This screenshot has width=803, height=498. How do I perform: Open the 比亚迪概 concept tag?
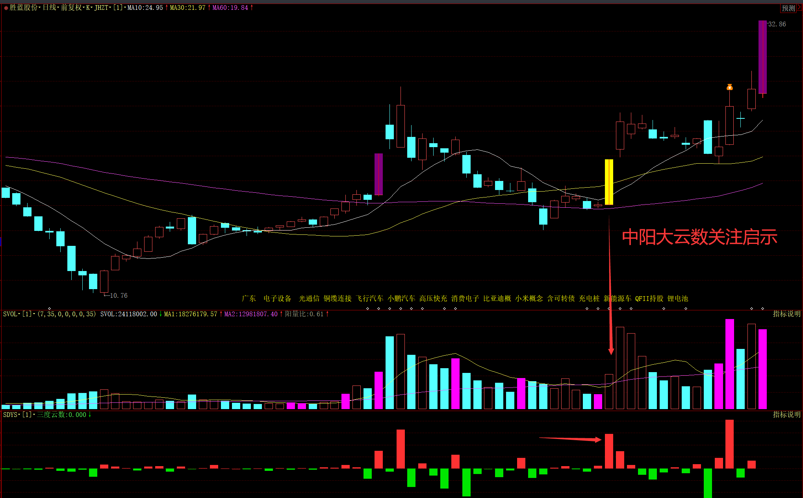(x=497, y=299)
